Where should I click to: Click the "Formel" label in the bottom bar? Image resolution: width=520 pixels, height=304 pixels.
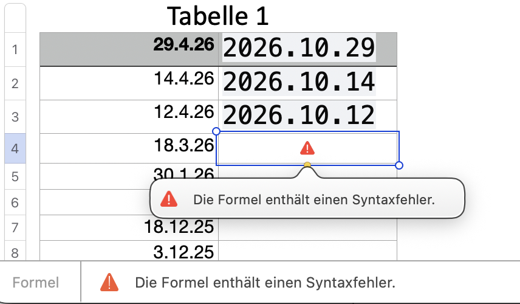click(36, 283)
